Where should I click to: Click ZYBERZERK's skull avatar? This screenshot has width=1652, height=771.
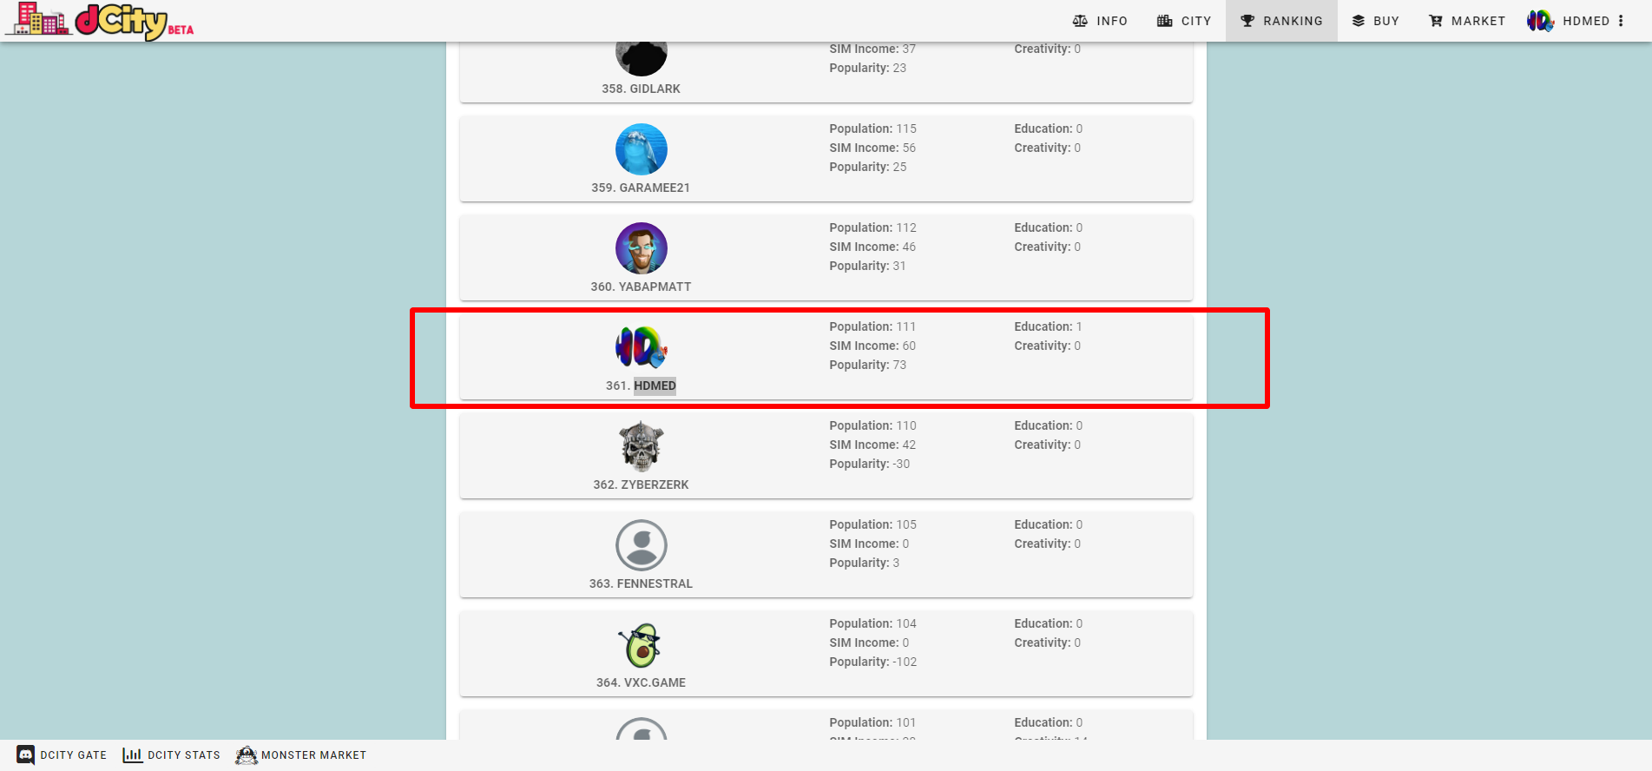coord(642,446)
